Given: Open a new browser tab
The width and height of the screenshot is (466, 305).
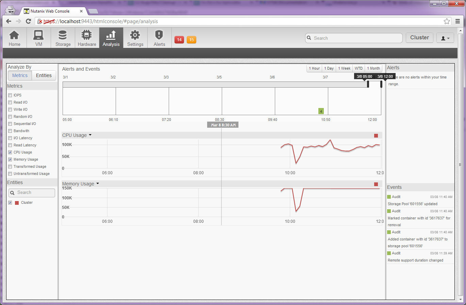Looking at the screenshot, I should point(93,12).
